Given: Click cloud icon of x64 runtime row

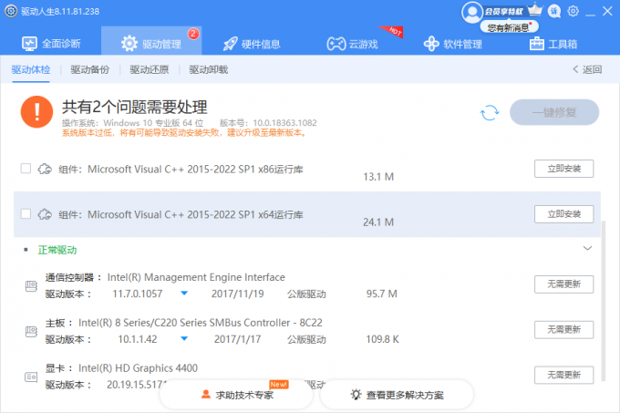Looking at the screenshot, I should tap(45, 214).
